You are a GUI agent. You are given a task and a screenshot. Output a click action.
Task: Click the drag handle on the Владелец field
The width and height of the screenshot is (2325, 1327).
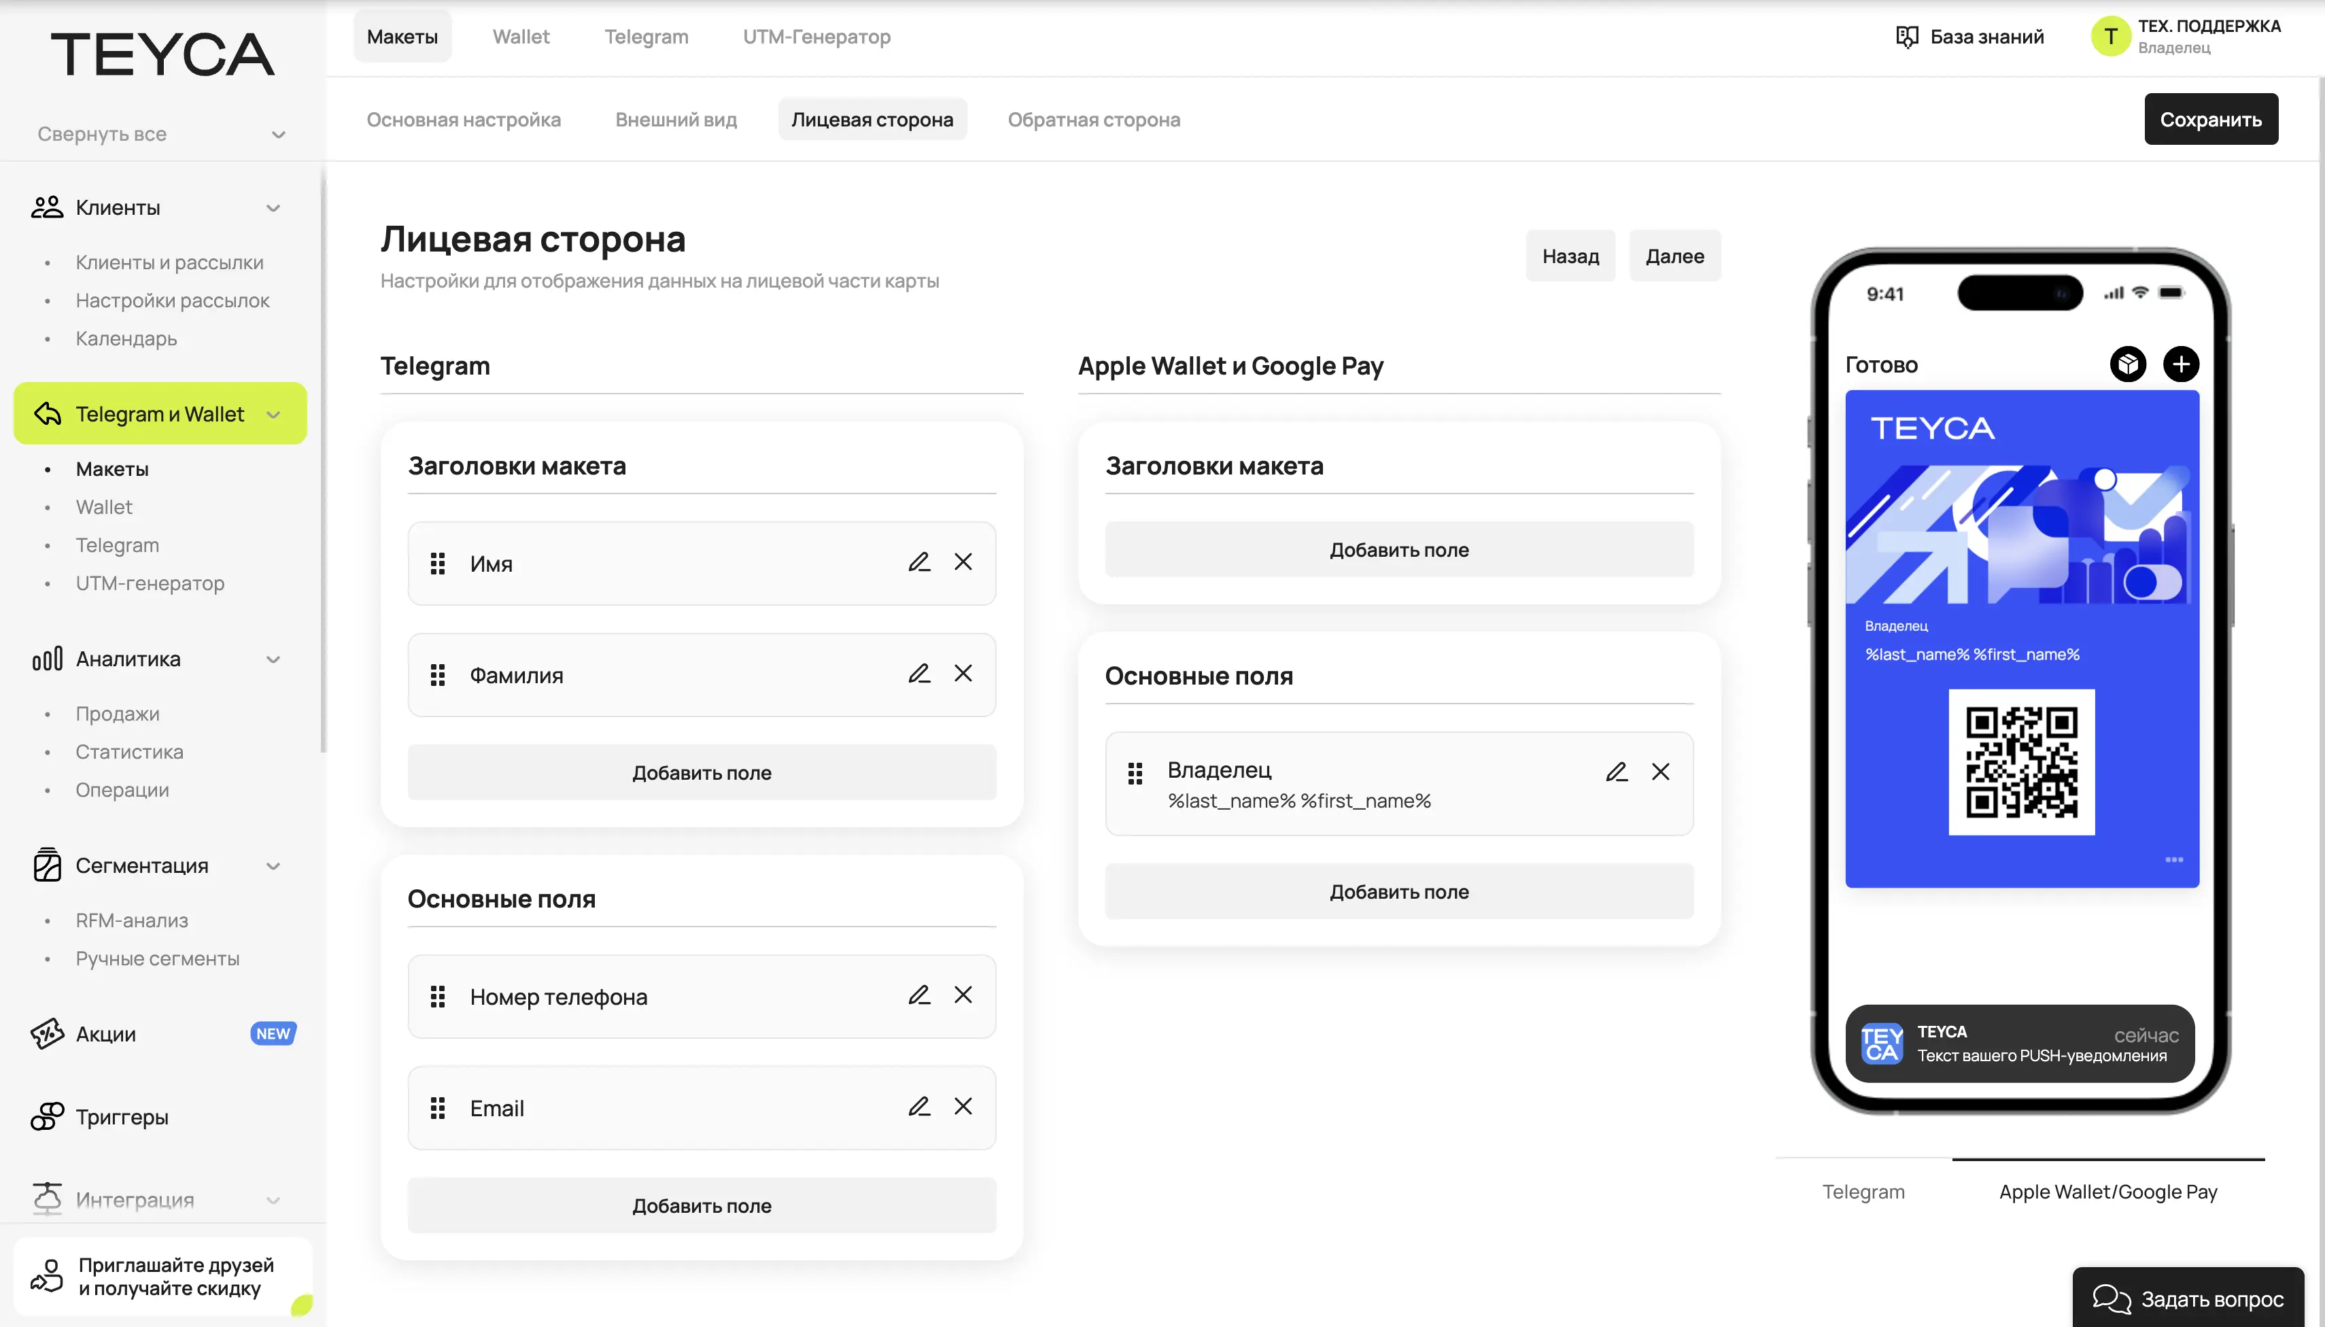point(1135,772)
